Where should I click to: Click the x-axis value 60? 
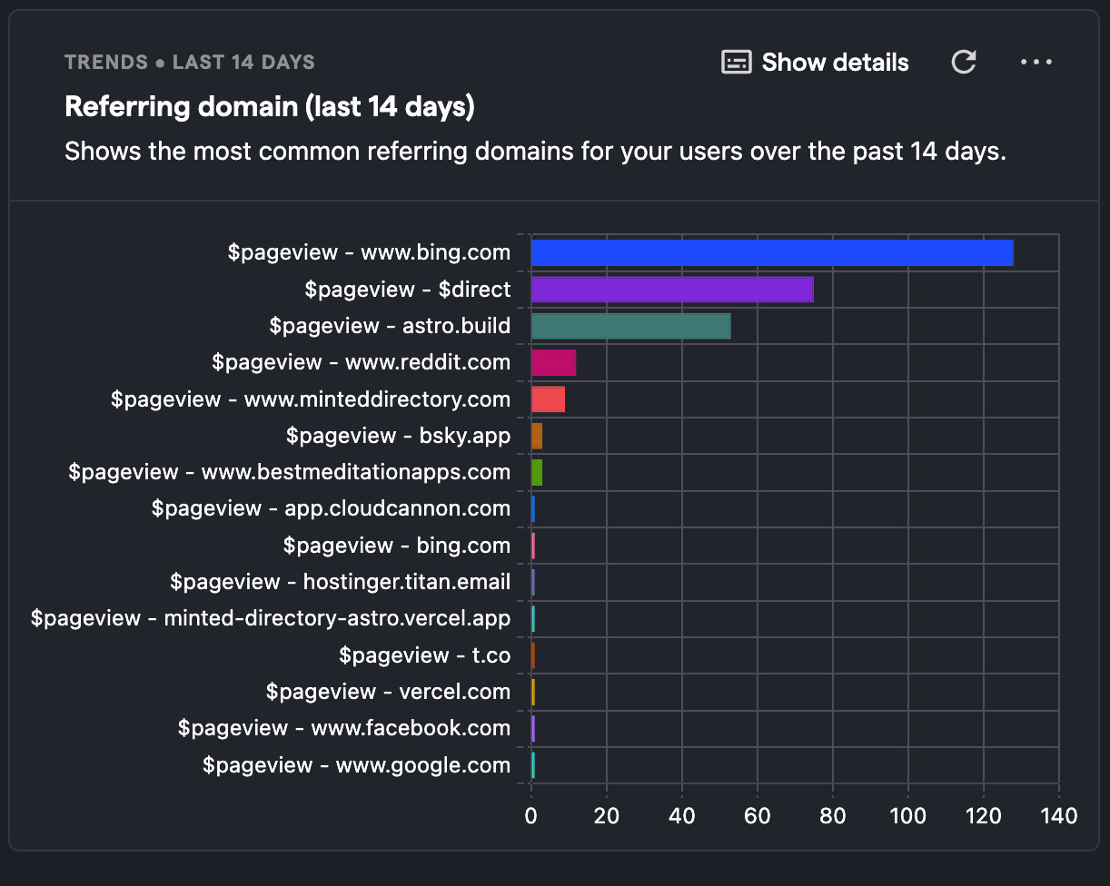[x=758, y=815]
